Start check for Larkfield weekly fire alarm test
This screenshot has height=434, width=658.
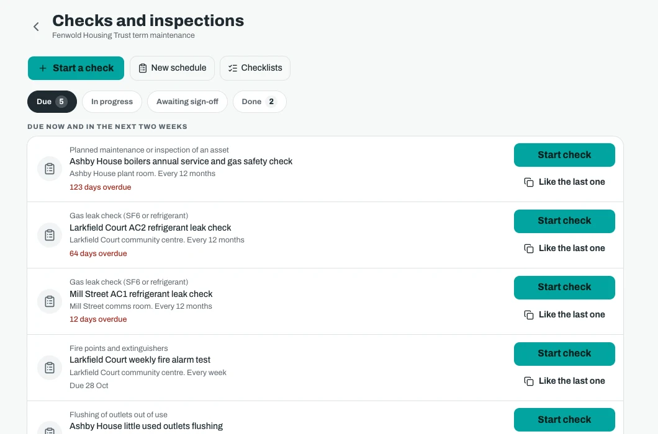pos(564,353)
